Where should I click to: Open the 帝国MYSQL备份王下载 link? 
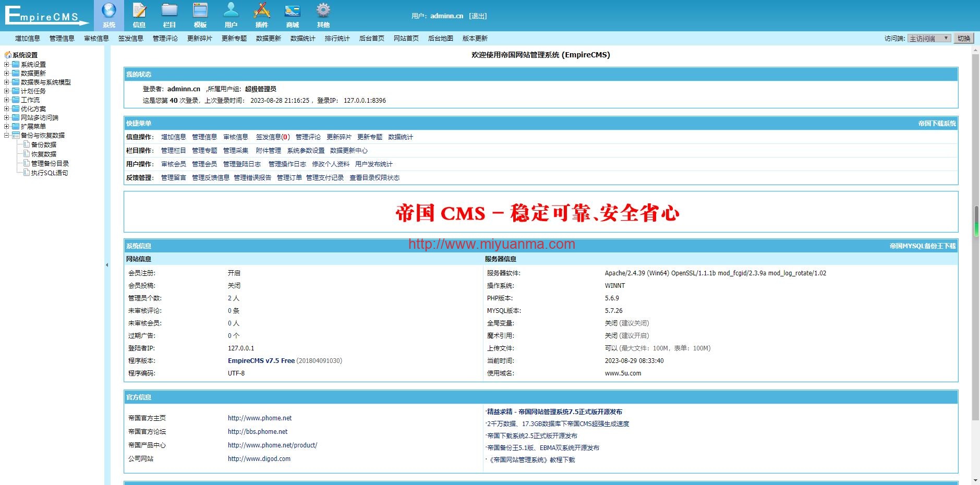click(x=923, y=246)
